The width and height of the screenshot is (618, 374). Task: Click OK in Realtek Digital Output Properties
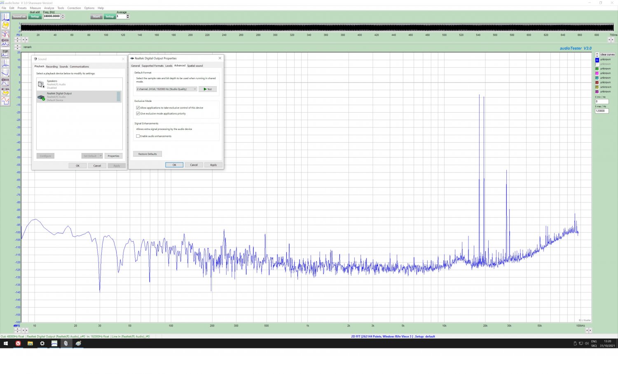coord(174,165)
